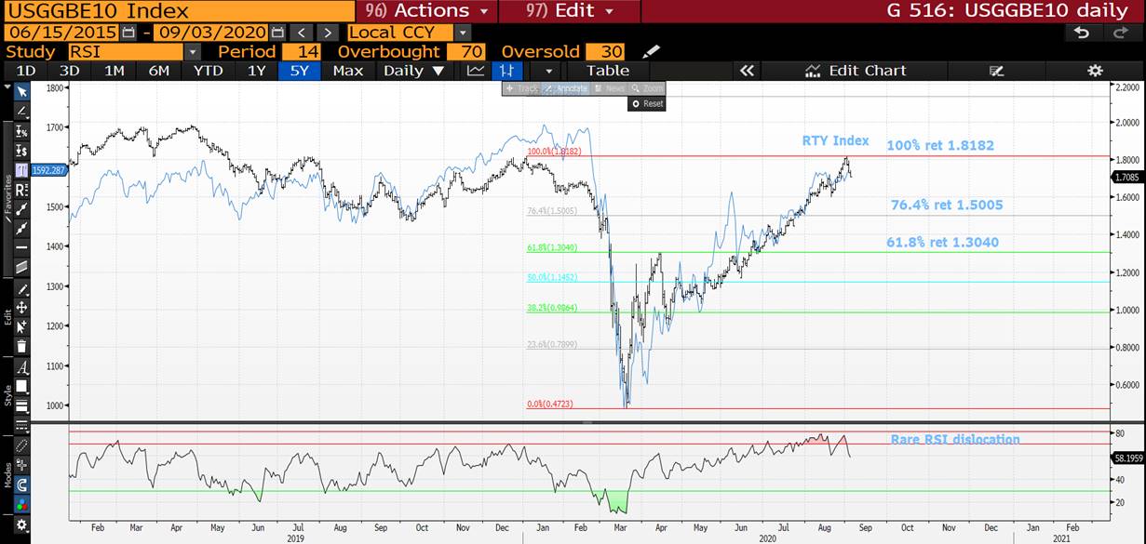1146x544 pixels.
Task: Expand the Local CCY currency dropdown
Action: click(x=463, y=33)
